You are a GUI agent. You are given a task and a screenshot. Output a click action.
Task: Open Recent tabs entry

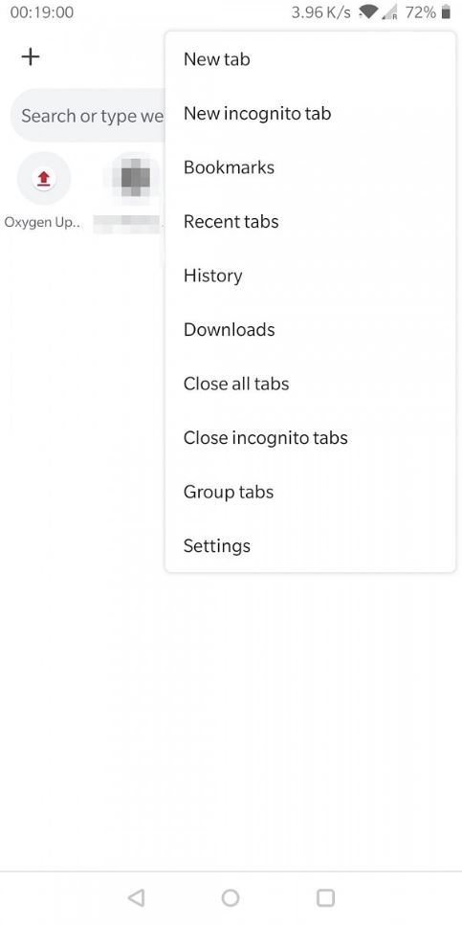[310, 222]
